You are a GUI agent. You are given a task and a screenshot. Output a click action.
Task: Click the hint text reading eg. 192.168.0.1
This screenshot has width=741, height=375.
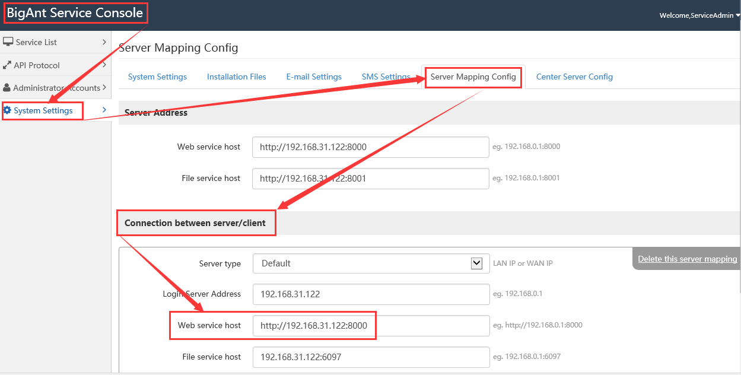tap(517, 294)
